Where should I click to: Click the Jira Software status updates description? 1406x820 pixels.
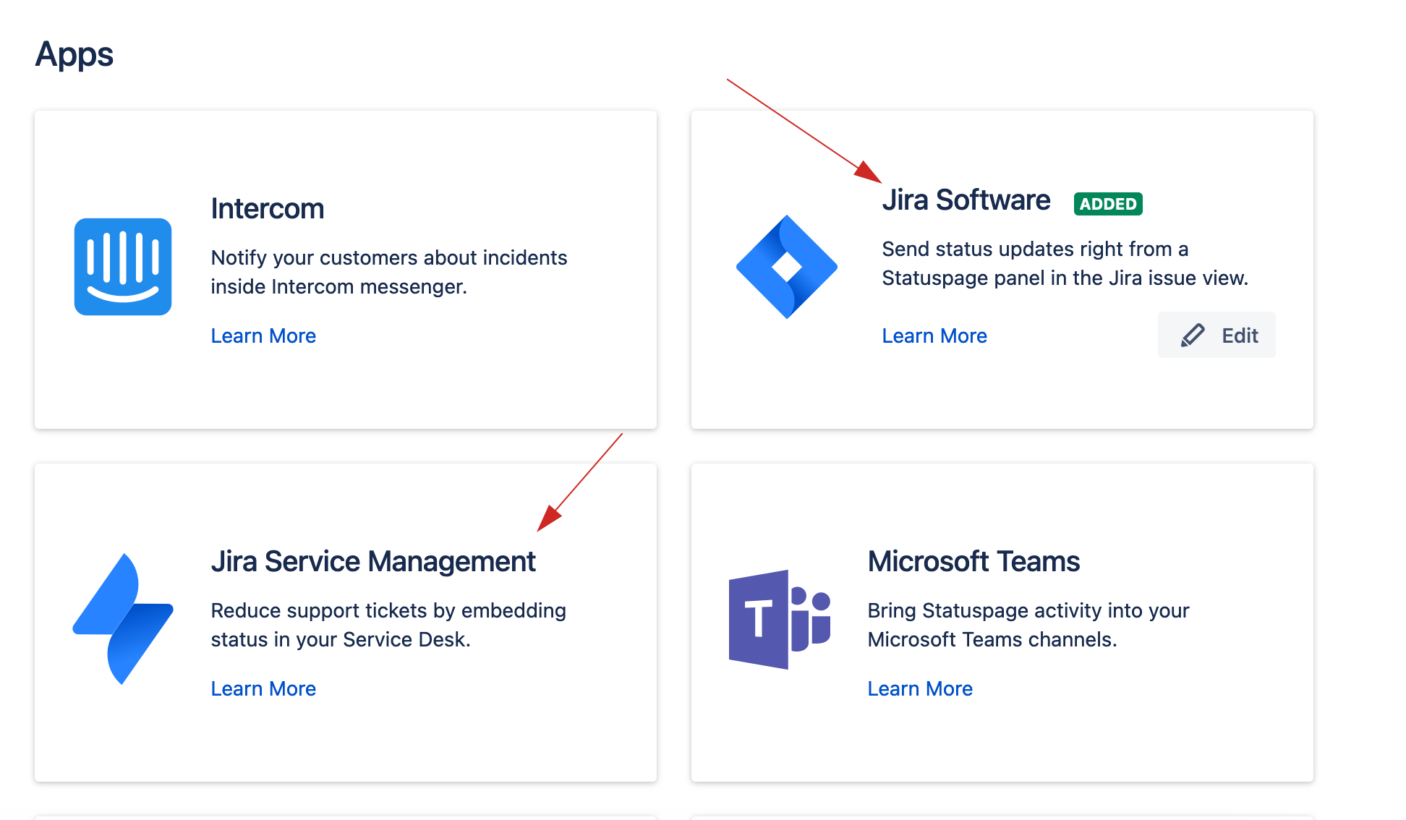(1065, 263)
